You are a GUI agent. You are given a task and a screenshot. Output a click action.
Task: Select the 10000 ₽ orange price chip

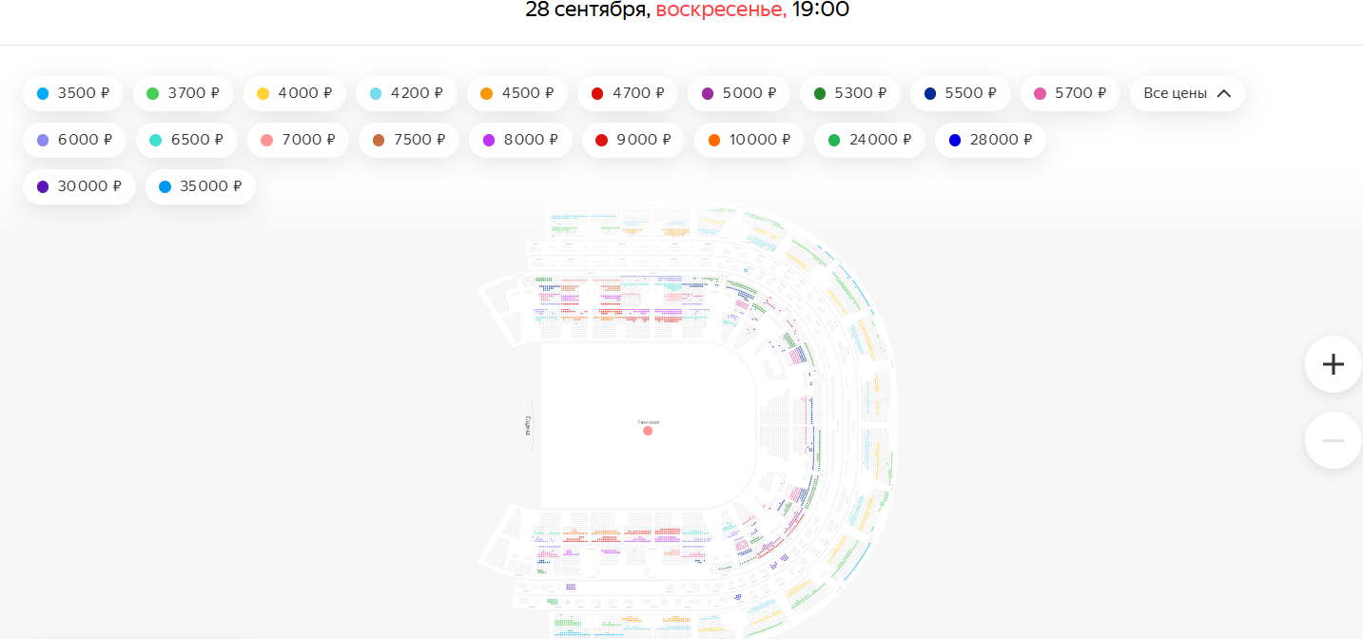(x=750, y=140)
